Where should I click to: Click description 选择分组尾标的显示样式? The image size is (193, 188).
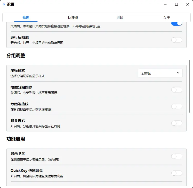pos(28,76)
